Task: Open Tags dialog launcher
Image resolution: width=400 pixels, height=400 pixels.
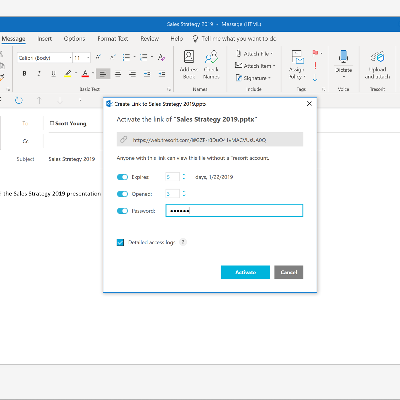Action: (324, 89)
